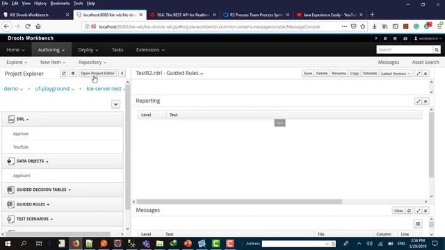Viewport: 445px width, 250px height.
Task: Bookmark this page with the star
Action: 363,26
